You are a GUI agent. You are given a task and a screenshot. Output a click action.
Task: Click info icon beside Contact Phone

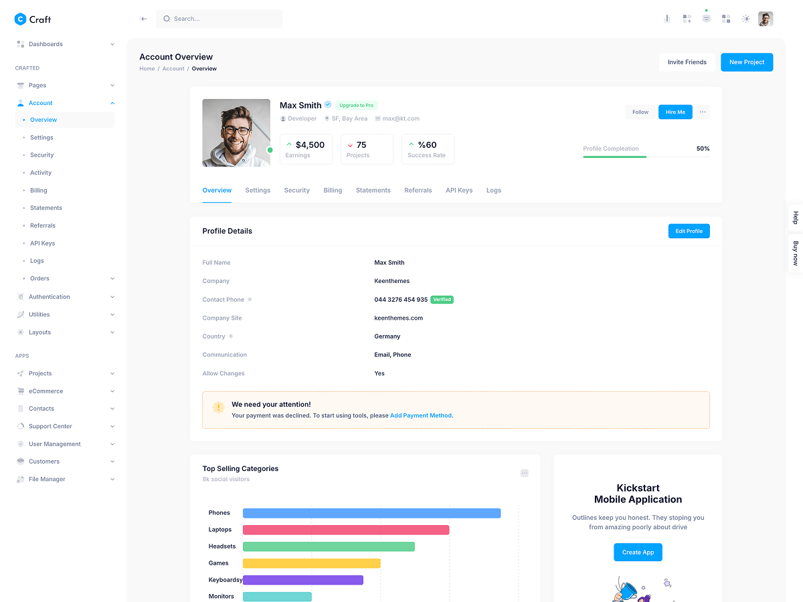pyautogui.click(x=250, y=300)
